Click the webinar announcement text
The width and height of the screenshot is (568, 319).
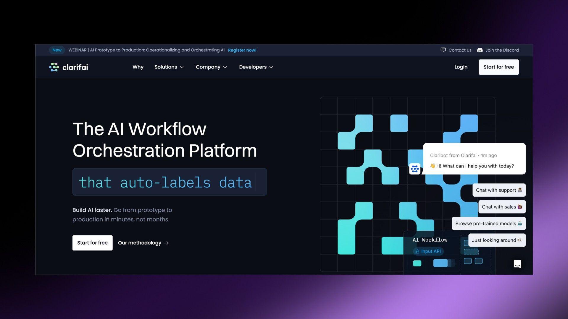[146, 50]
